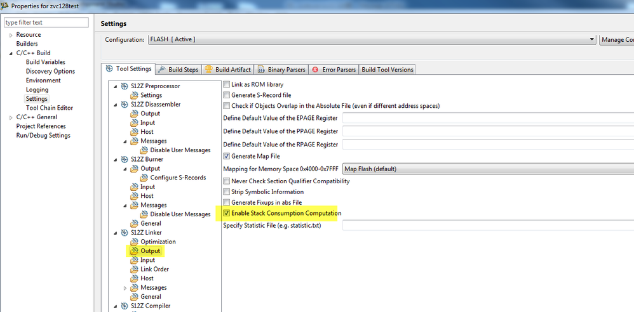Click folder icon of Disassembler Host
This screenshot has width=634, height=312.
coord(134,132)
